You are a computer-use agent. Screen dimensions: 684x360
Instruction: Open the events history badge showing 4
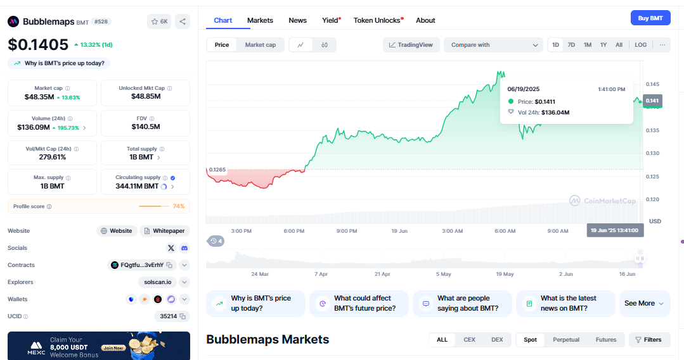point(216,240)
